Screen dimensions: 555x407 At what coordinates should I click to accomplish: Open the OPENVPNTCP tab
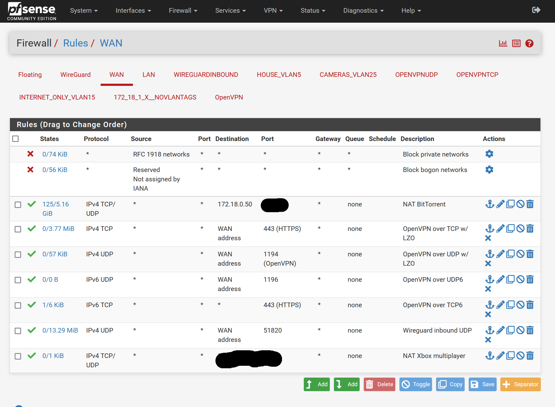click(477, 75)
